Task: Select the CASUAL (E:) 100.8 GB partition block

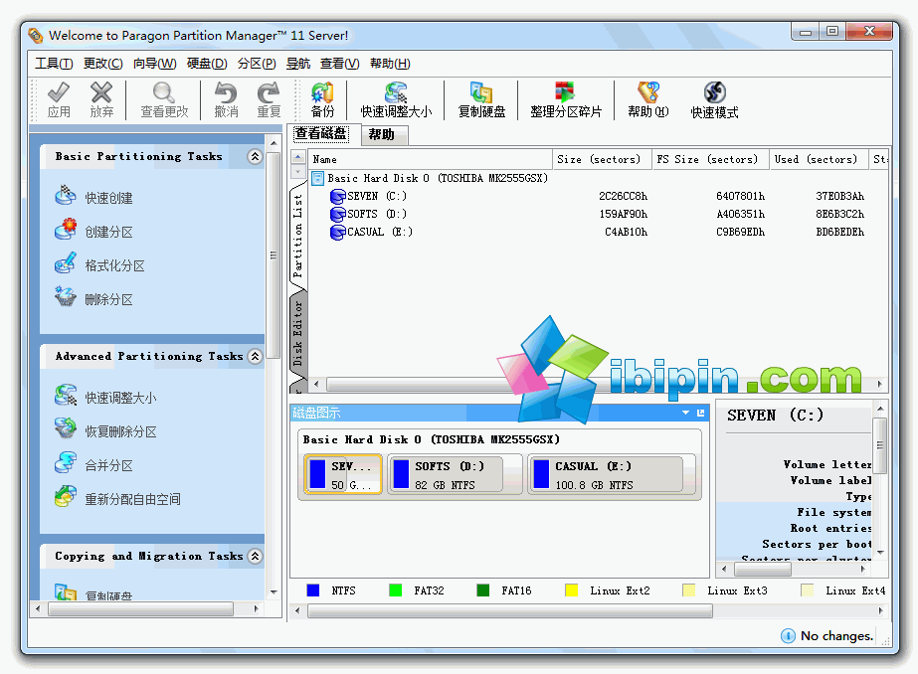Action: coord(612,475)
